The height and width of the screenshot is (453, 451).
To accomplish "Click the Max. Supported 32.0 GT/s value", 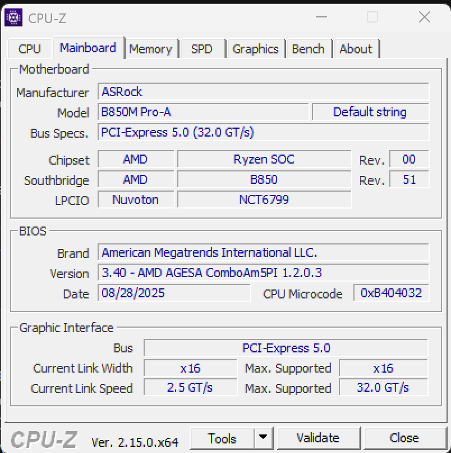I will click(383, 387).
